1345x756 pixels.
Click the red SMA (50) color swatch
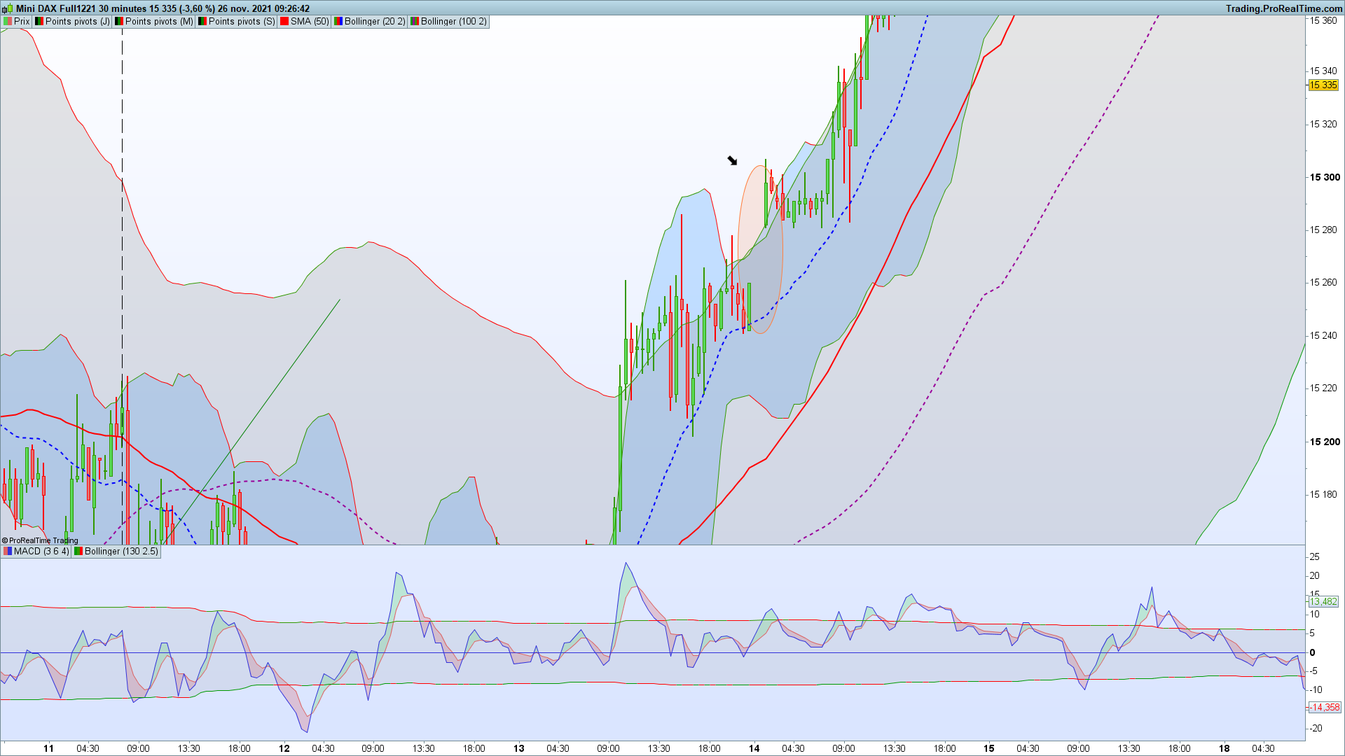pyautogui.click(x=284, y=22)
